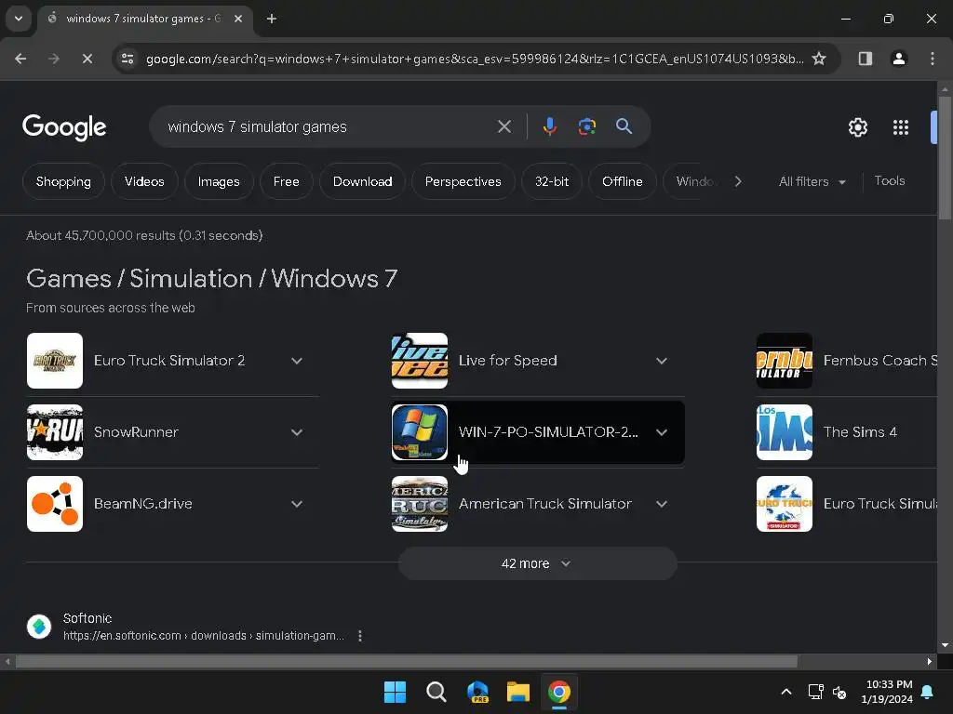This screenshot has width=953, height=714.
Task: Show 42 more games
Action: tap(537, 563)
